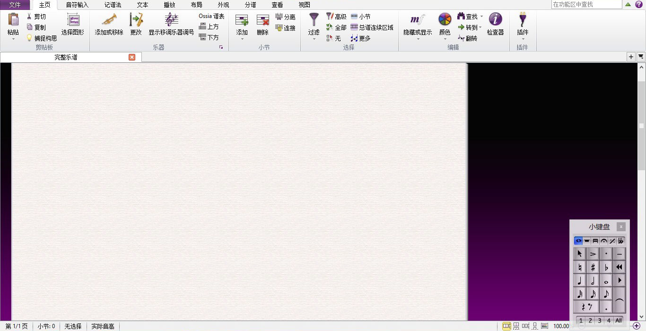Click the saxophone Change (更改) instrument icon
The image size is (646, 331).
pos(136,19)
